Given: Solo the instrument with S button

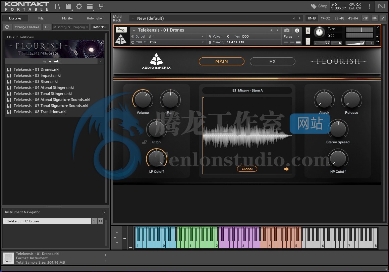Looking at the screenshot, I should [x=308, y=31].
